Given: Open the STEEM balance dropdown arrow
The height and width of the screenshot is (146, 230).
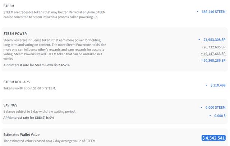Looking at the screenshot, I should (x=198, y=12).
